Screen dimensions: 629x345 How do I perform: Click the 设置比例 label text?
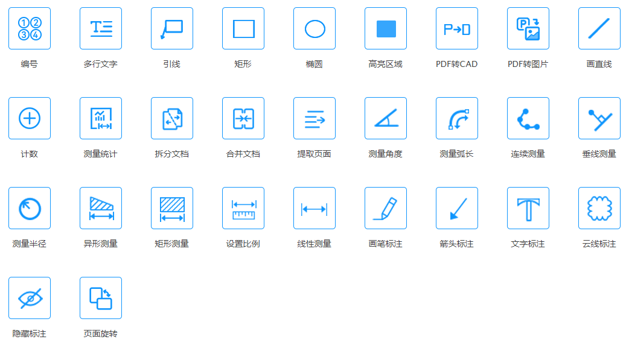(243, 244)
